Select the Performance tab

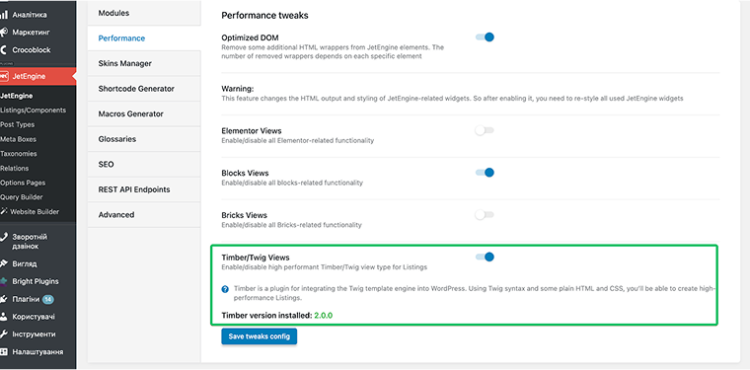[144, 38]
